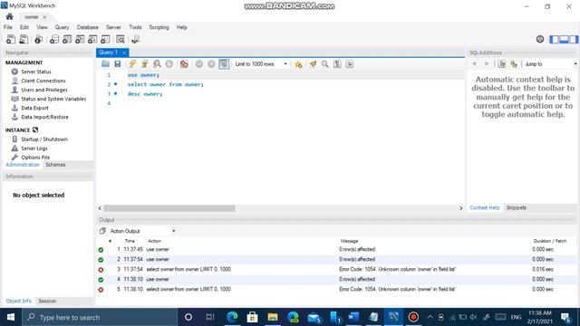Viewport: 580px width, 326px height.
Task: Execute statement under cursor icon
Action: click(145, 64)
